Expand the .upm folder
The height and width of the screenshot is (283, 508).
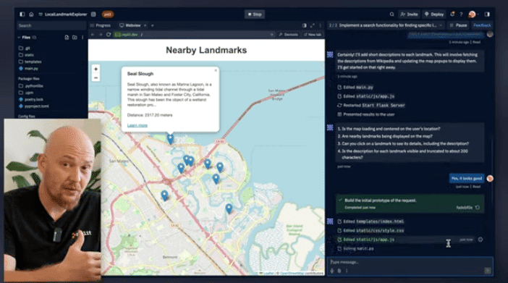click(x=26, y=93)
